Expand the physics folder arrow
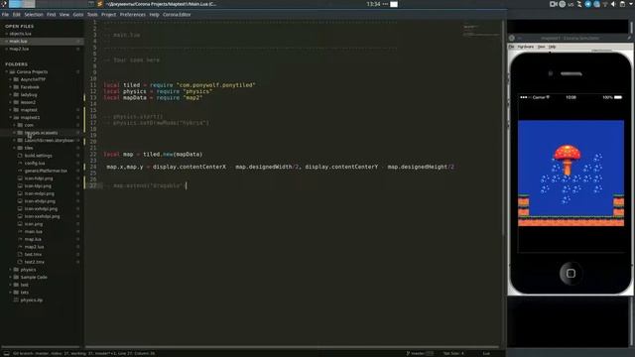This screenshot has width=635, height=357. 11,270
